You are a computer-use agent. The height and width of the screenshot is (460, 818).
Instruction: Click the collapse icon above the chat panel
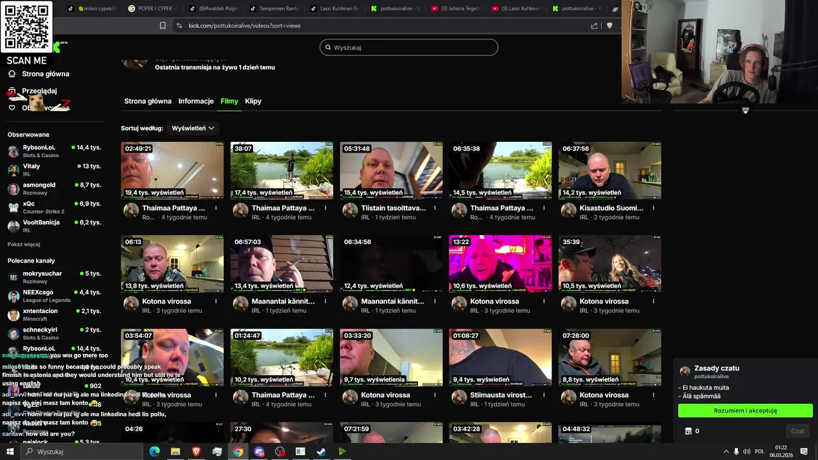(745, 111)
